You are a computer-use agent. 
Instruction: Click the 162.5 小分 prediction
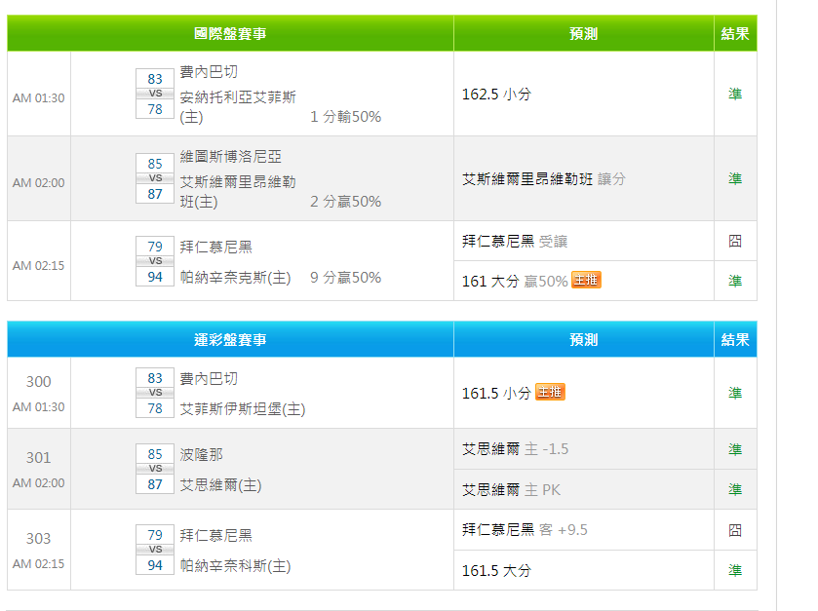pos(496,95)
